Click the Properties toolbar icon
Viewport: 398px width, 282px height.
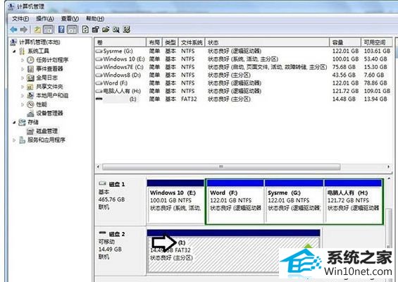click(x=95, y=30)
